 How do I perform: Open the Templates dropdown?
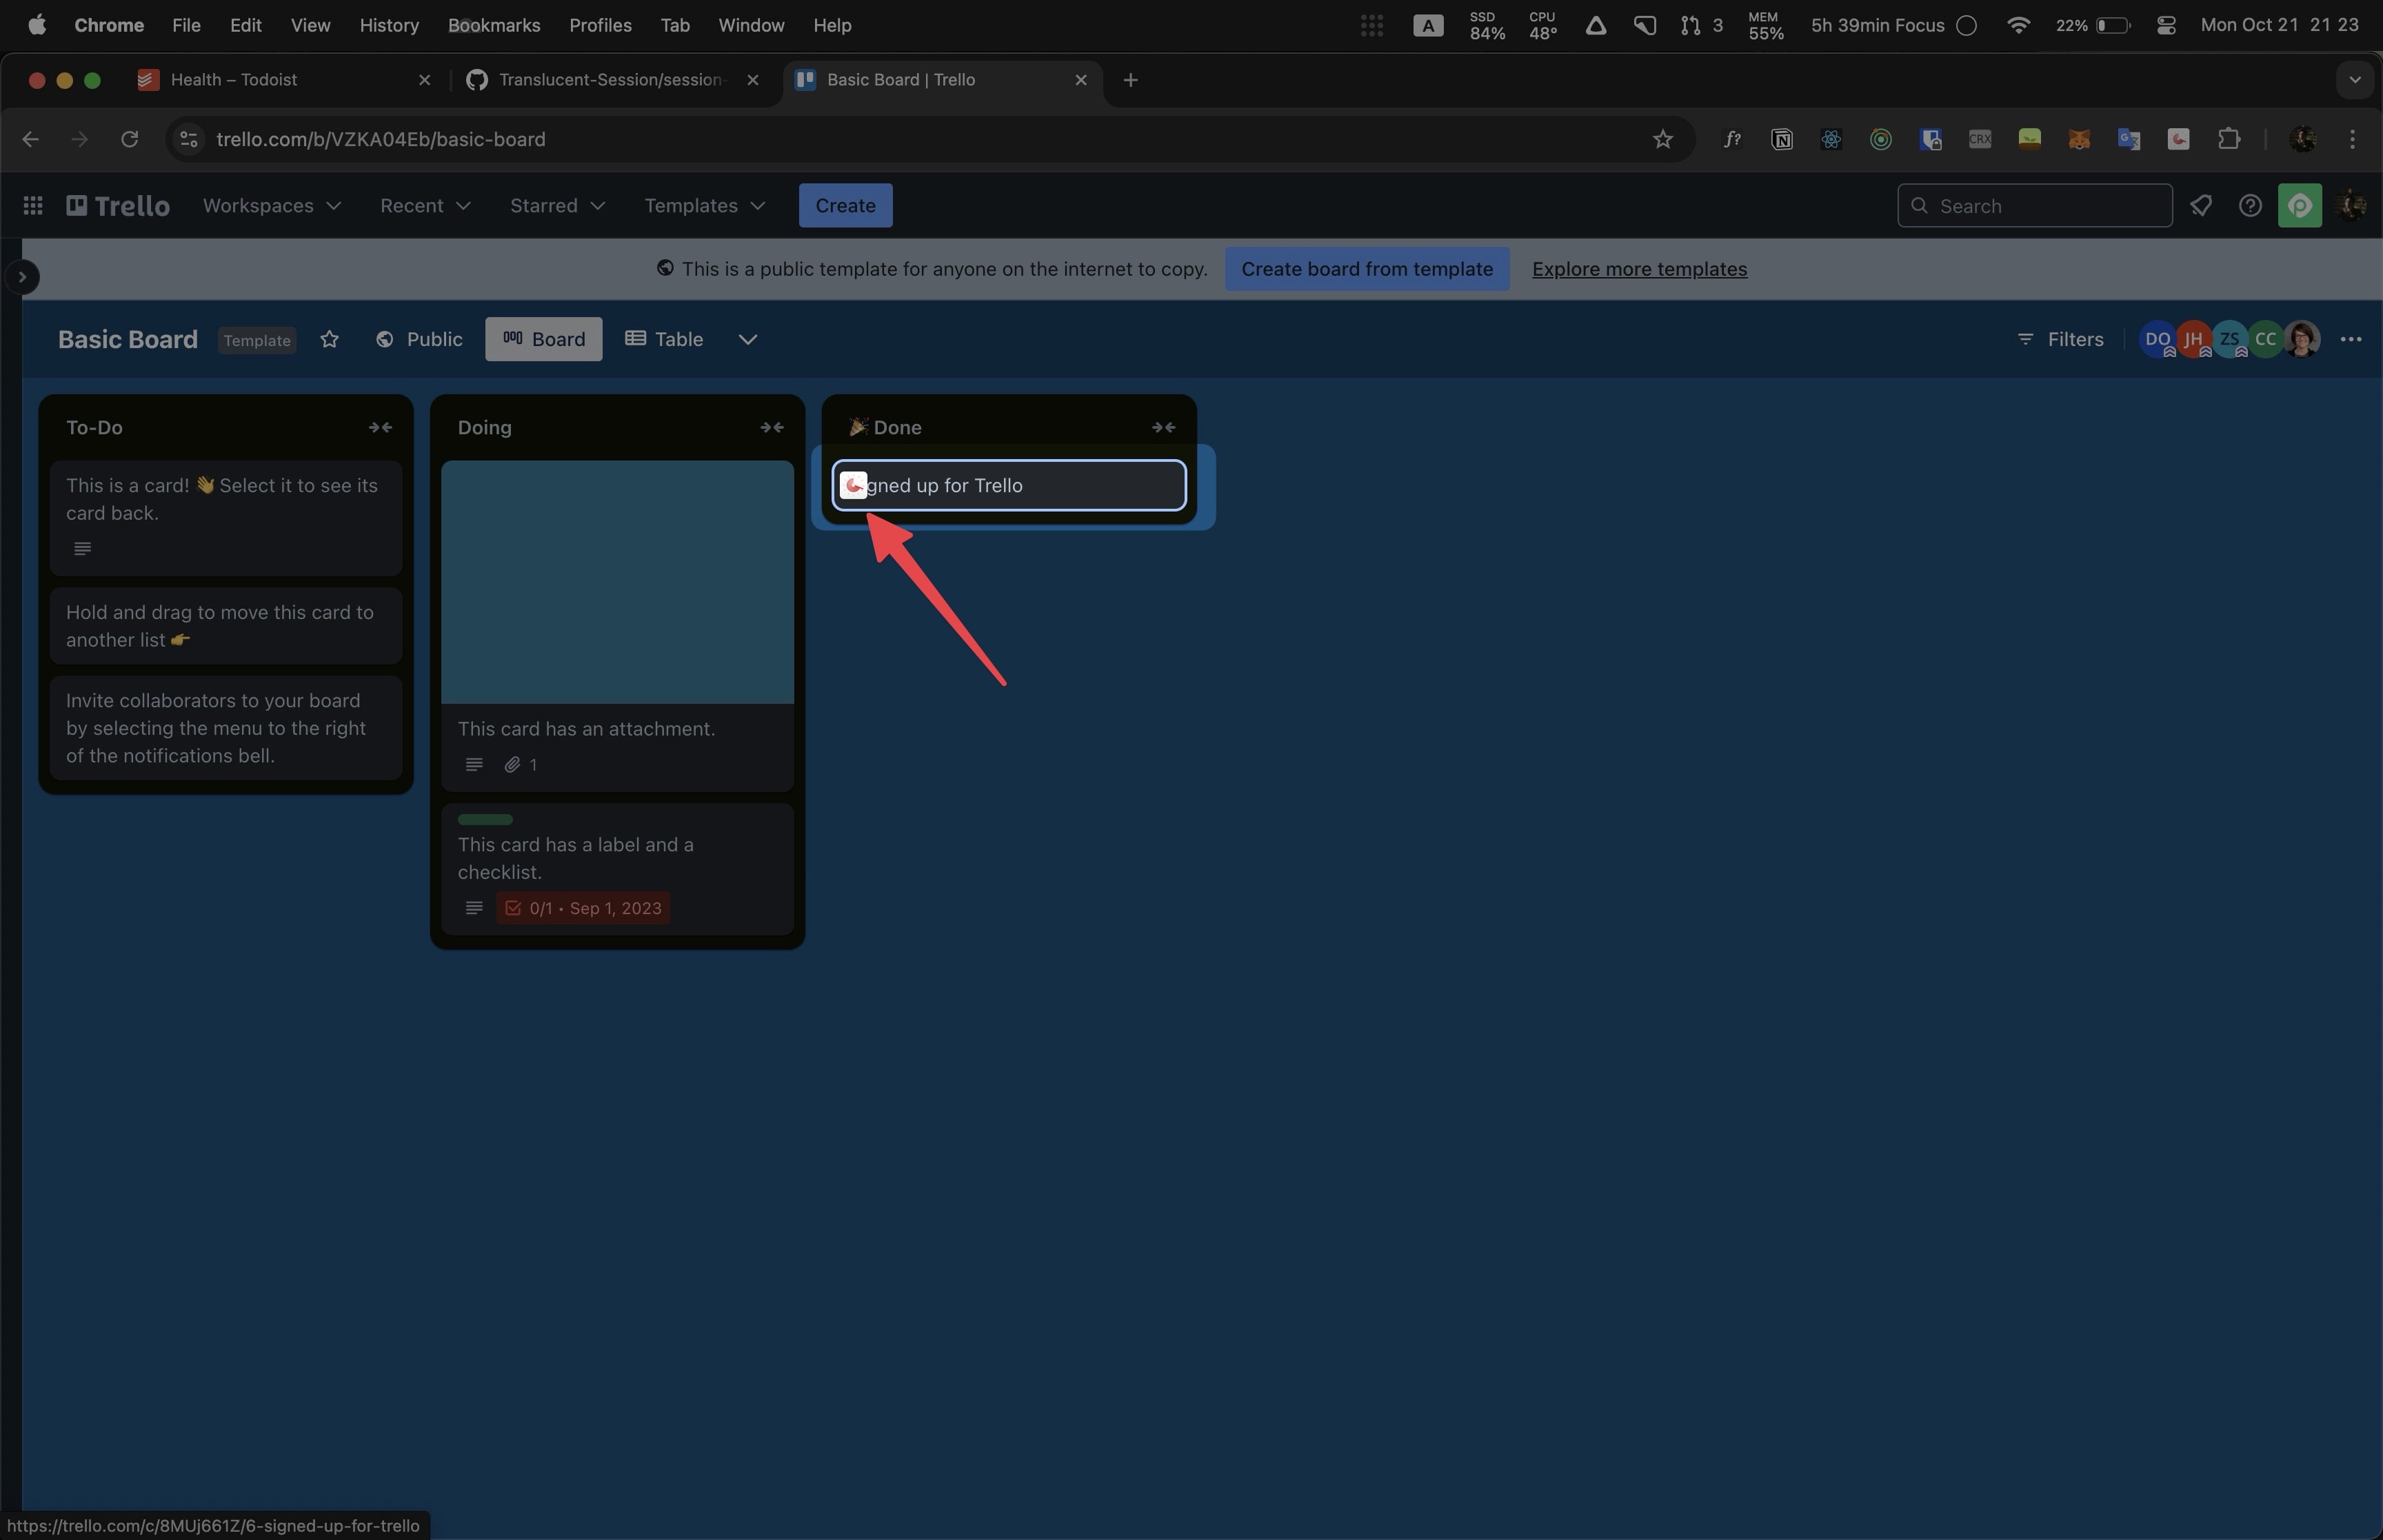click(703, 205)
